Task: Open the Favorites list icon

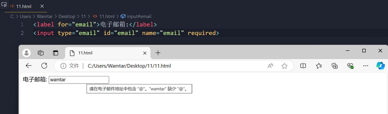Action: [319, 66]
